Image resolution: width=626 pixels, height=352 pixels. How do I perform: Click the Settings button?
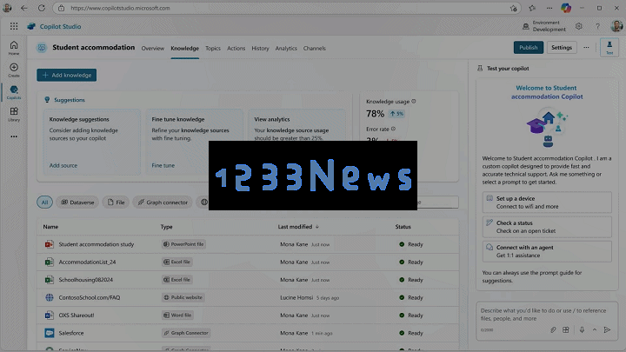coord(562,48)
